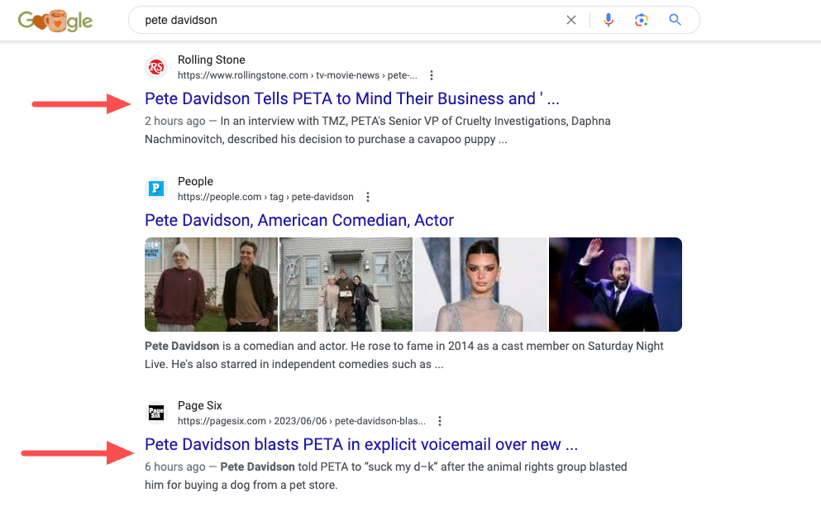Open Pete Davidson, American Comedian, Actor link
The width and height of the screenshot is (821, 517).
pyautogui.click(x=299, y=220)
